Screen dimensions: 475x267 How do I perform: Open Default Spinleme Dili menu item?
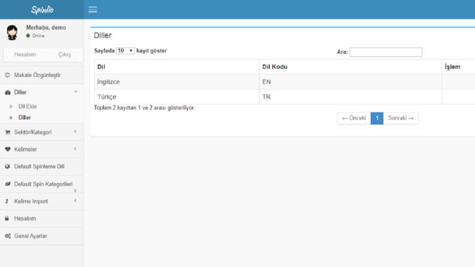[x=40, y=166]
